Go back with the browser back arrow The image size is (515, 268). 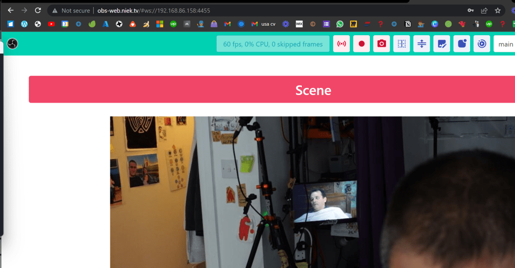(x=11, y=11)
